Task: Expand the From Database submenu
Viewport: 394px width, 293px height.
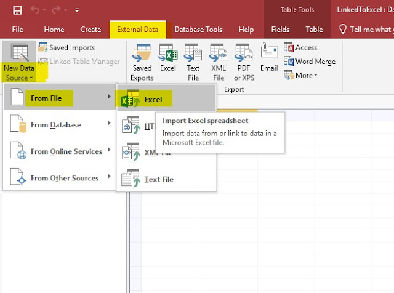Action: [60, 124]
